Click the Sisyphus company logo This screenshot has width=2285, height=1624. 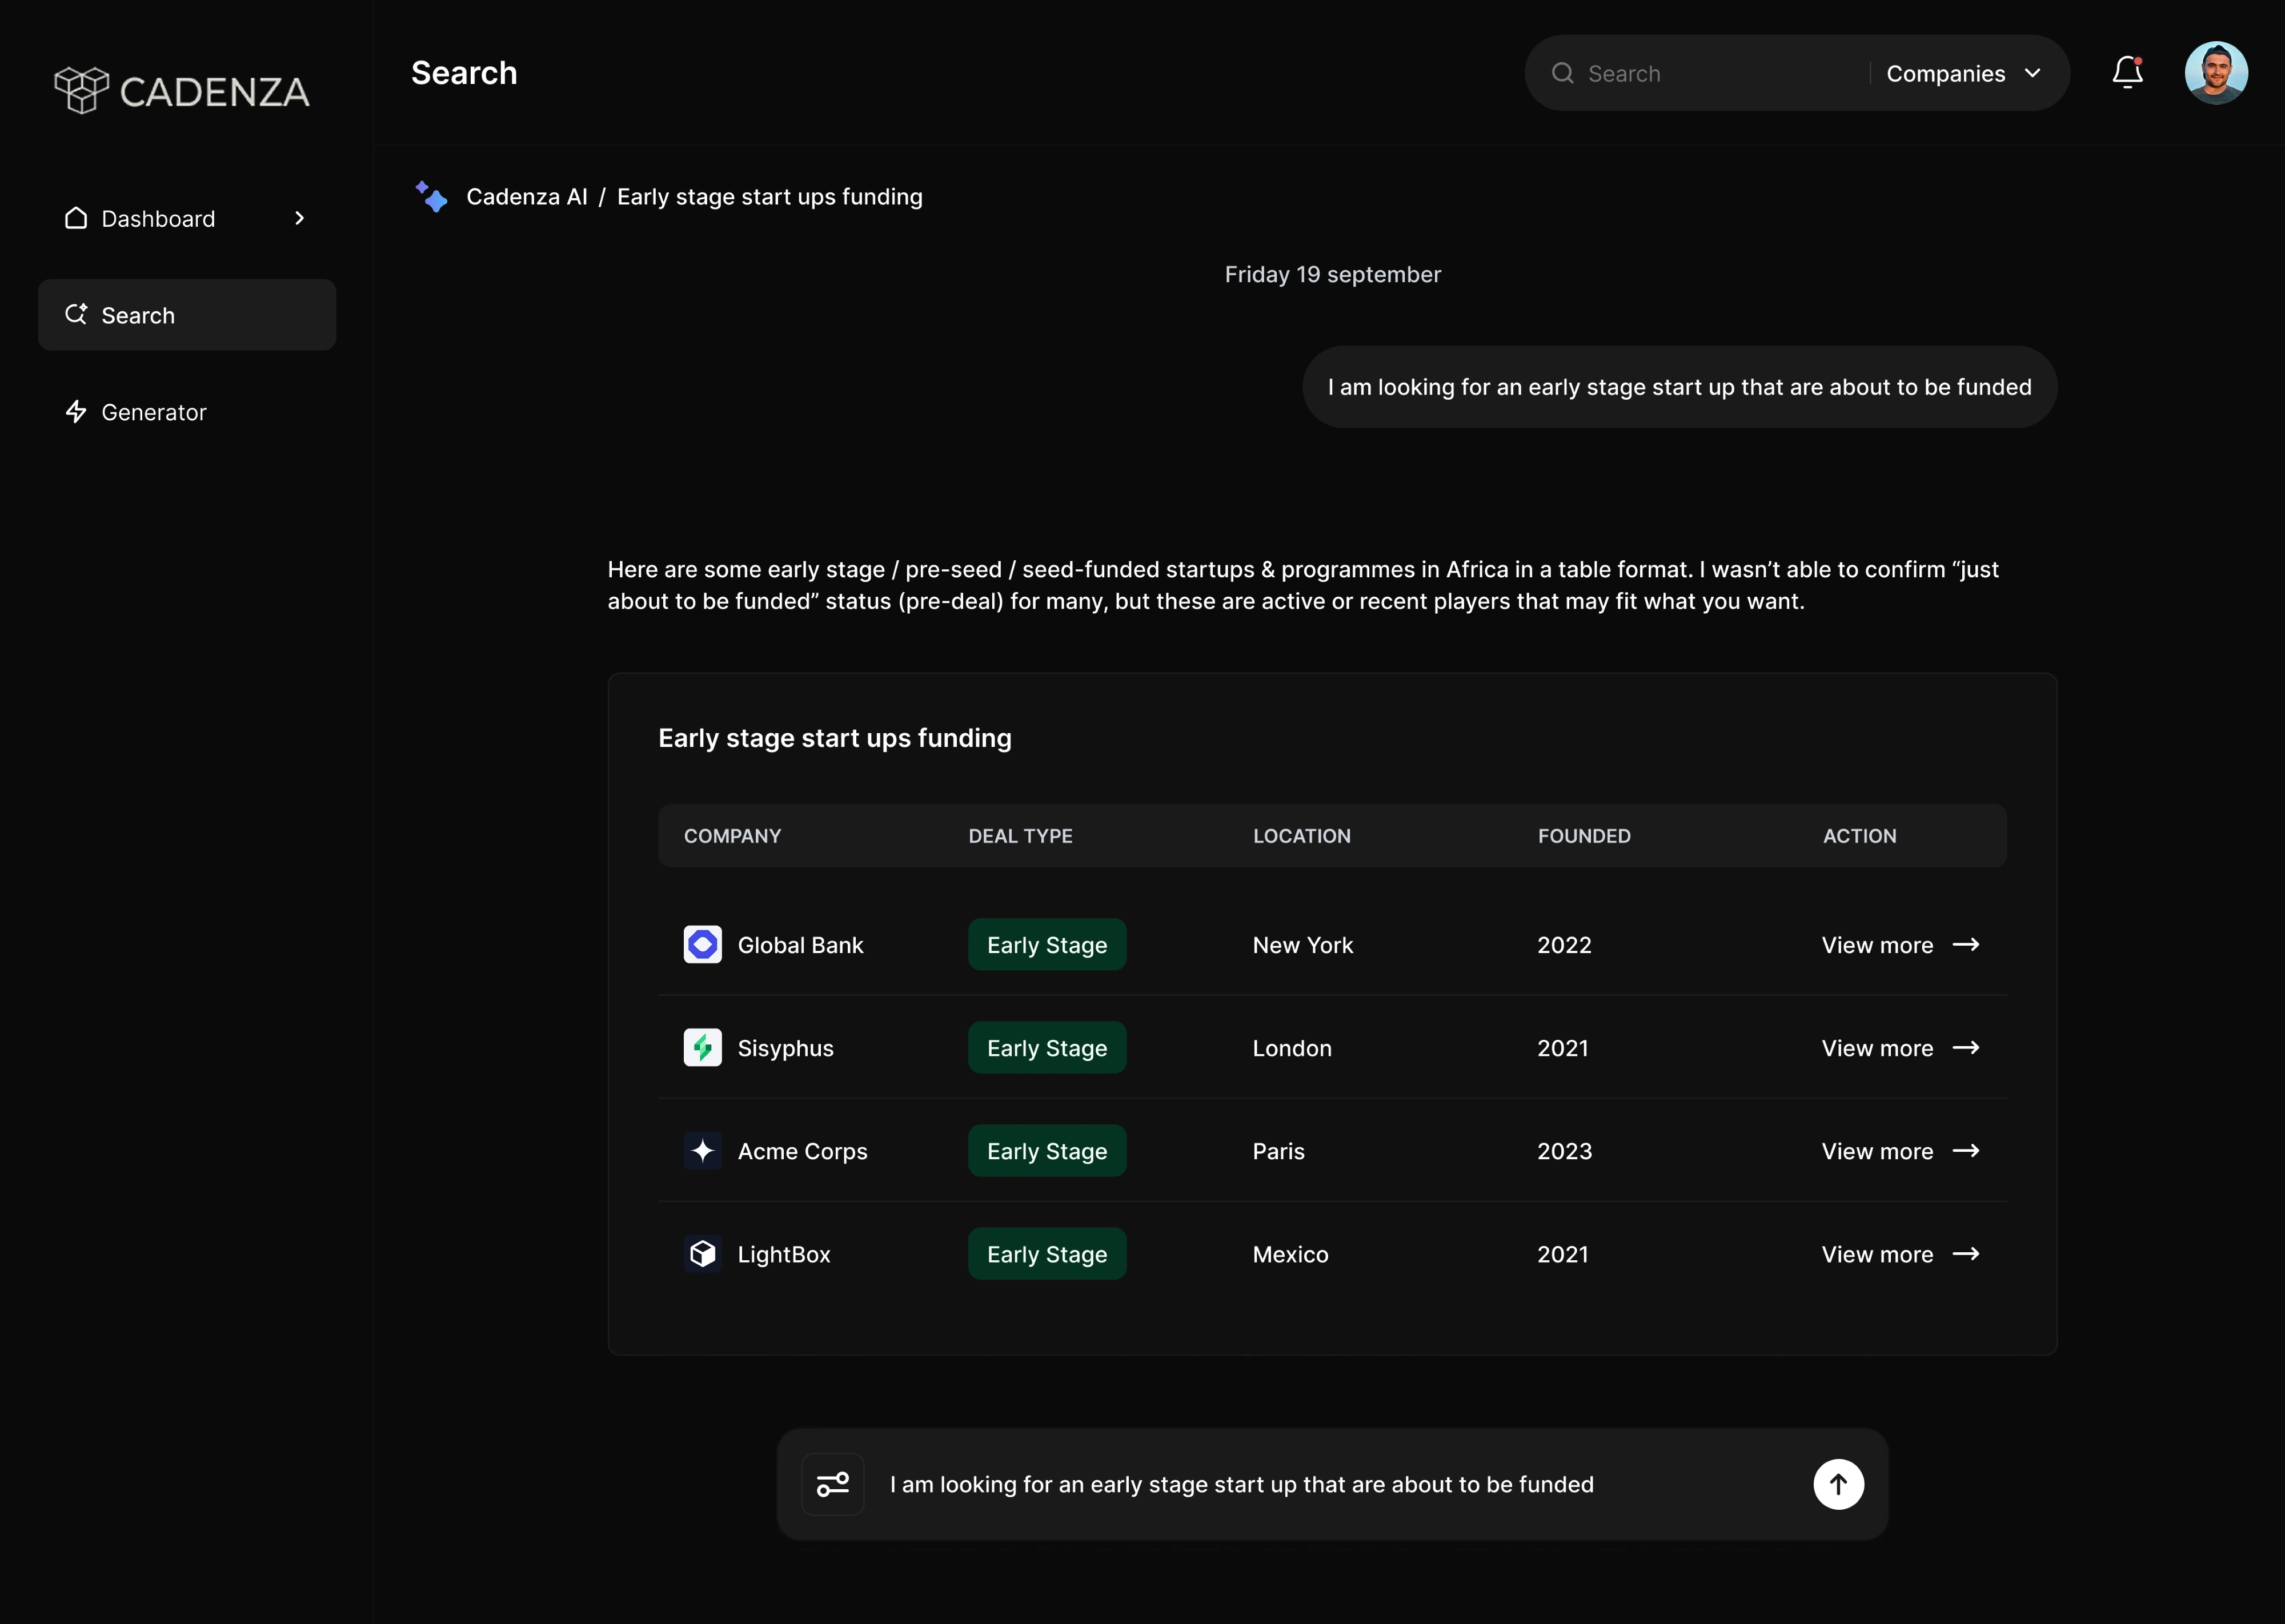702,1048
